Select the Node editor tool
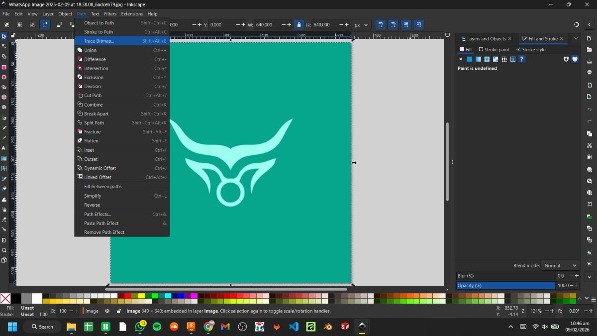Viewport: 597px width, 336px height. 3,46
